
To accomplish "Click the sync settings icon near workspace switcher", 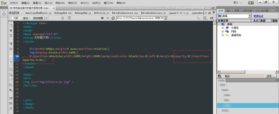I will (251, 3).
